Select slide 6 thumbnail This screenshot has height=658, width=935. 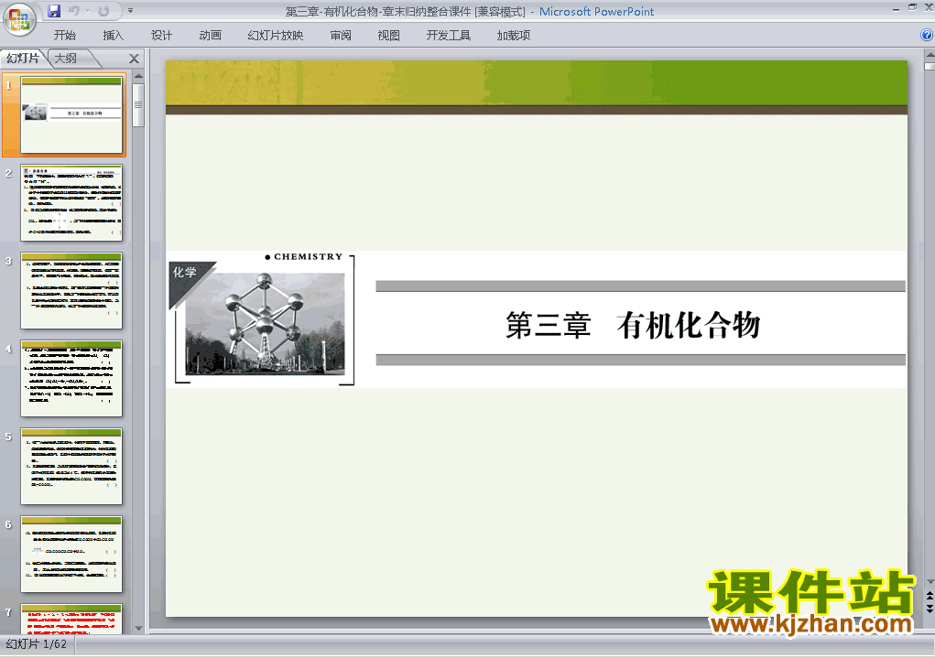pos(71,555)
